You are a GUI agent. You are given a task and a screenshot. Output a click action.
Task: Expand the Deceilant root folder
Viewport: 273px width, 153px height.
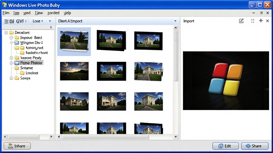6,32
